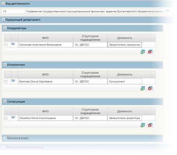Click 12 - ДБПСС in Согласующие row
Viewport: 177px width, 155px height.
pyautogui.click(x=90, y=118)
